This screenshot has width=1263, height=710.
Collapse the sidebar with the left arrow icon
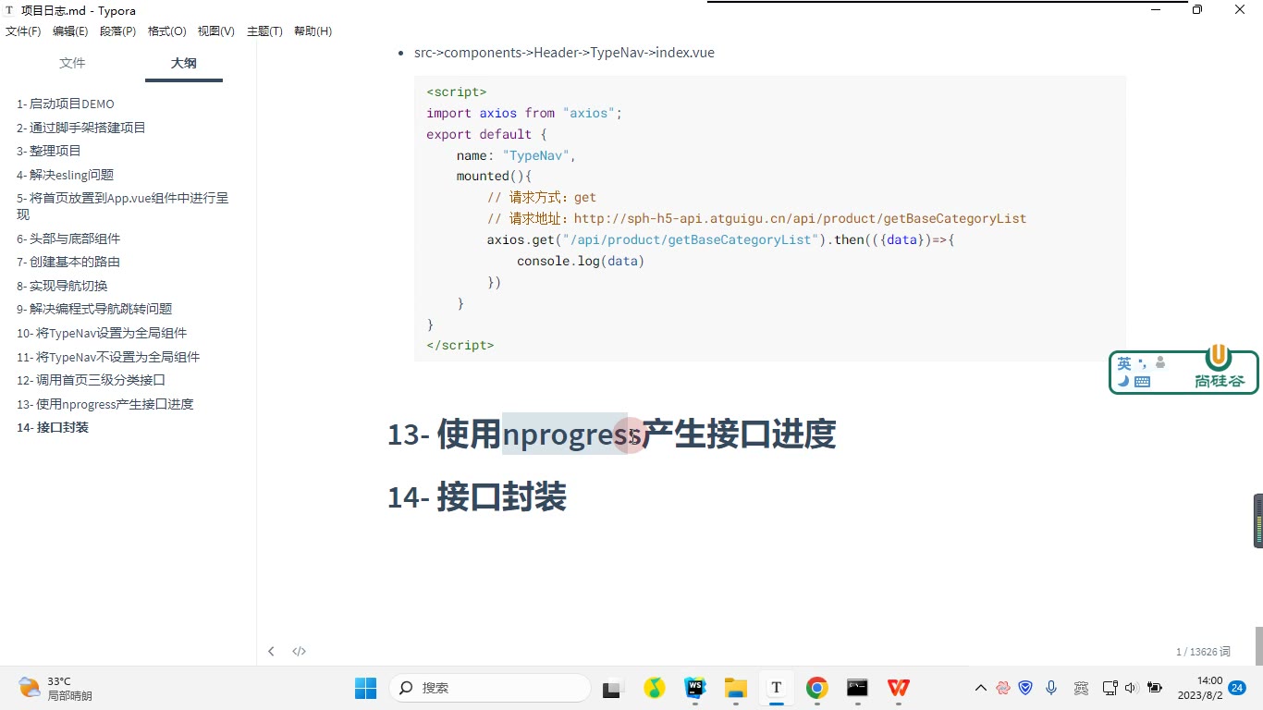[x=271, y=651]
